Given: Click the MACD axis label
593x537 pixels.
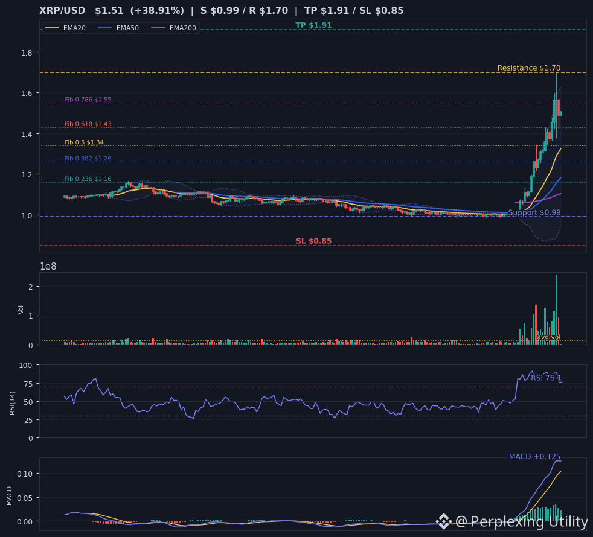Looking at the screenshot, I should pos(9,496).
